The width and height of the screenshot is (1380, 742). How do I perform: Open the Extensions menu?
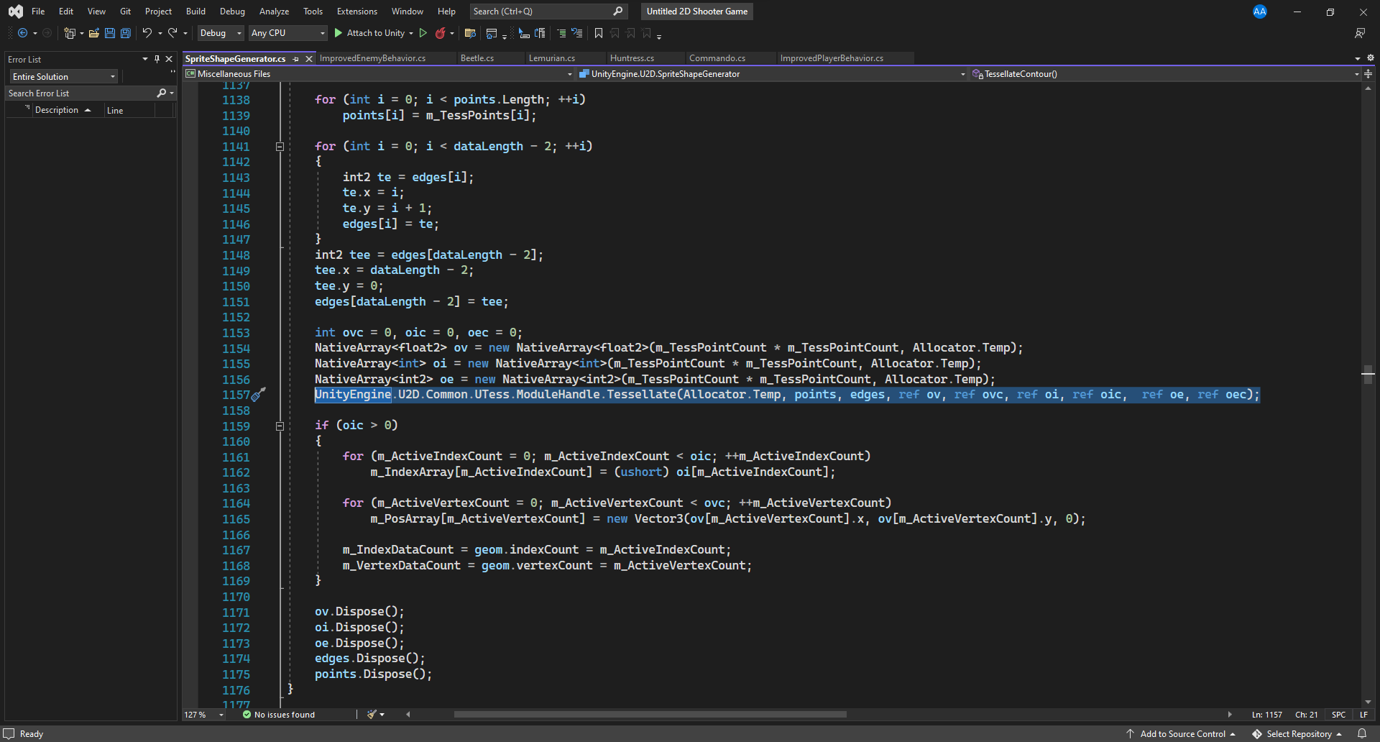point(356,12)
